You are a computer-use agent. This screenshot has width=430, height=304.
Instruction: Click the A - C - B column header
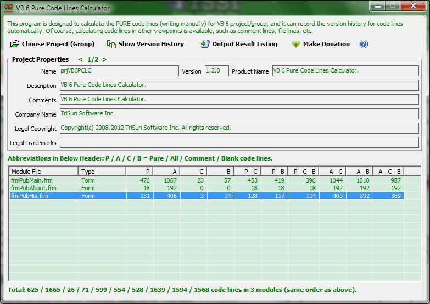point(389,172)
